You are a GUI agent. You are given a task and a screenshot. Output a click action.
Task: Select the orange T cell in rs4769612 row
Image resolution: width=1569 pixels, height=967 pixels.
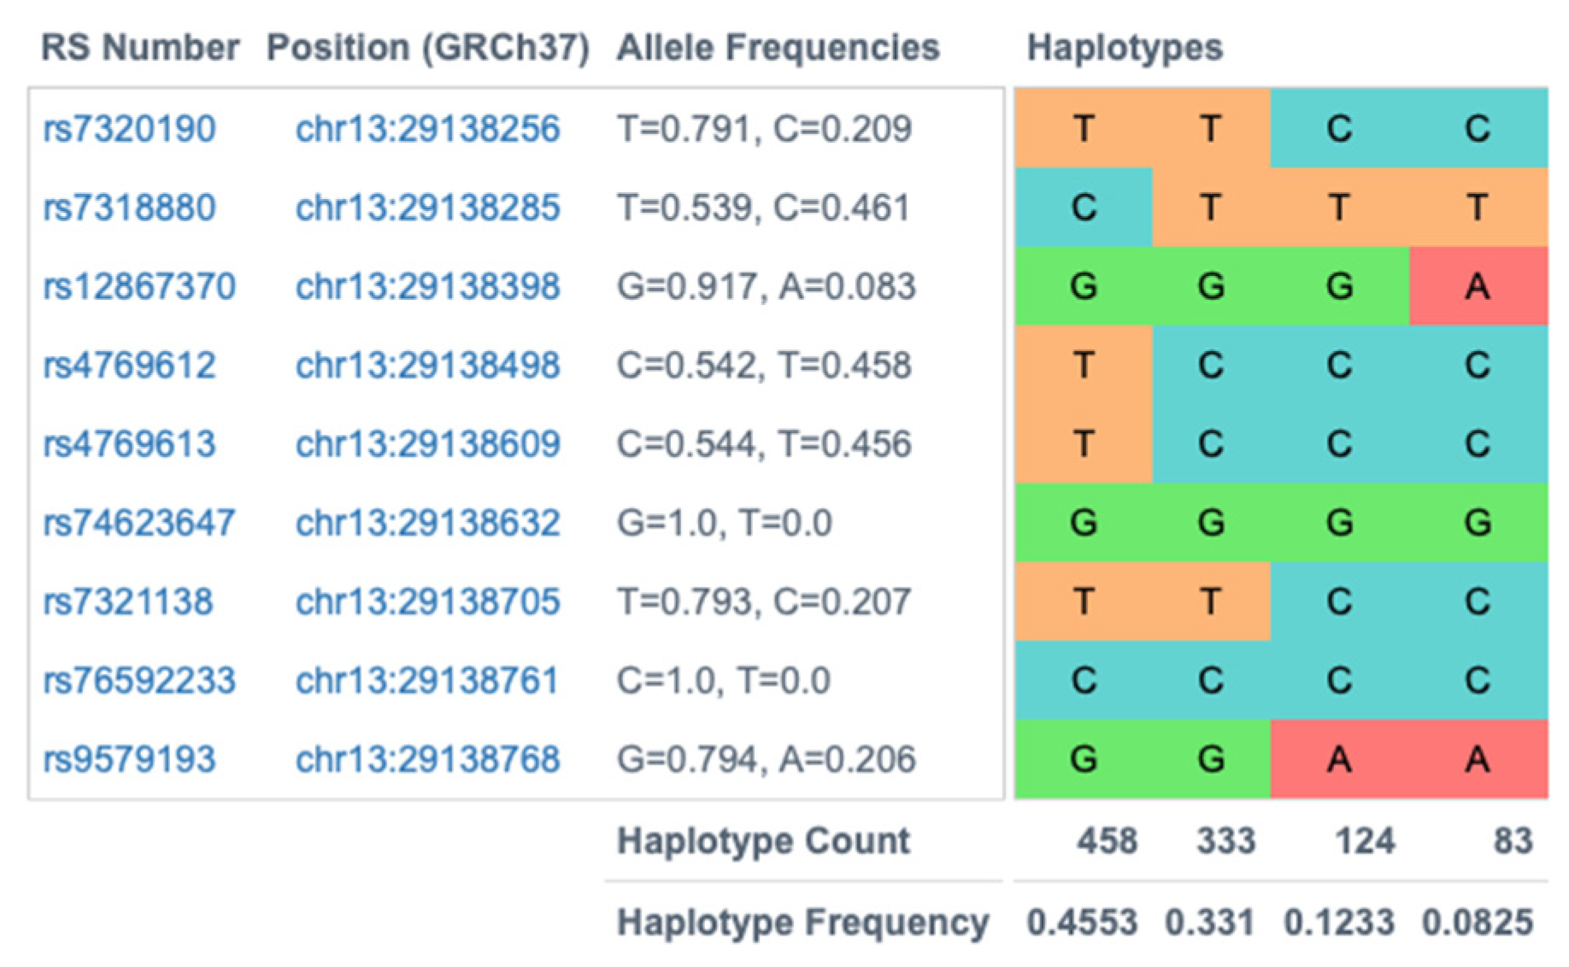pyautogui.click(x=1084, y=366)
